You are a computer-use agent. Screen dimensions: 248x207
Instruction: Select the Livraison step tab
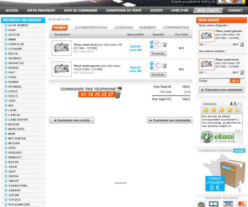coord(124,27)
